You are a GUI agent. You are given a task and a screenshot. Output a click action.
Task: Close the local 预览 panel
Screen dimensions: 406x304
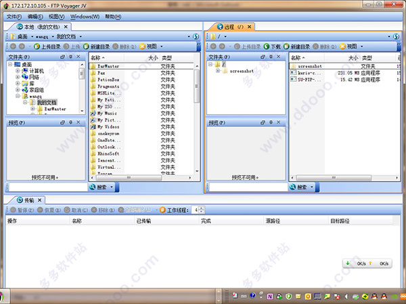[x=78, y=122]
